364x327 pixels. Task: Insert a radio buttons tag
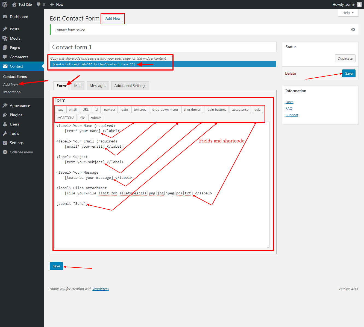pyautogui.click(x=216, y=110)
